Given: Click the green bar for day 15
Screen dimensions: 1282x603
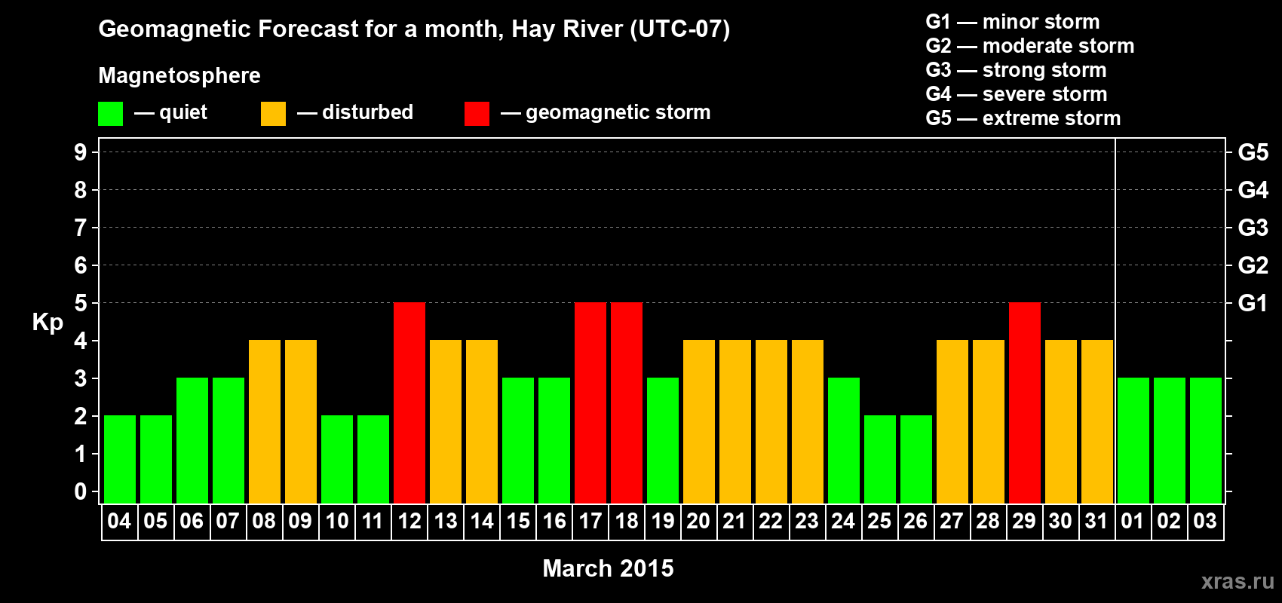Looking at the screenshot, I should (x=518, y=440).
